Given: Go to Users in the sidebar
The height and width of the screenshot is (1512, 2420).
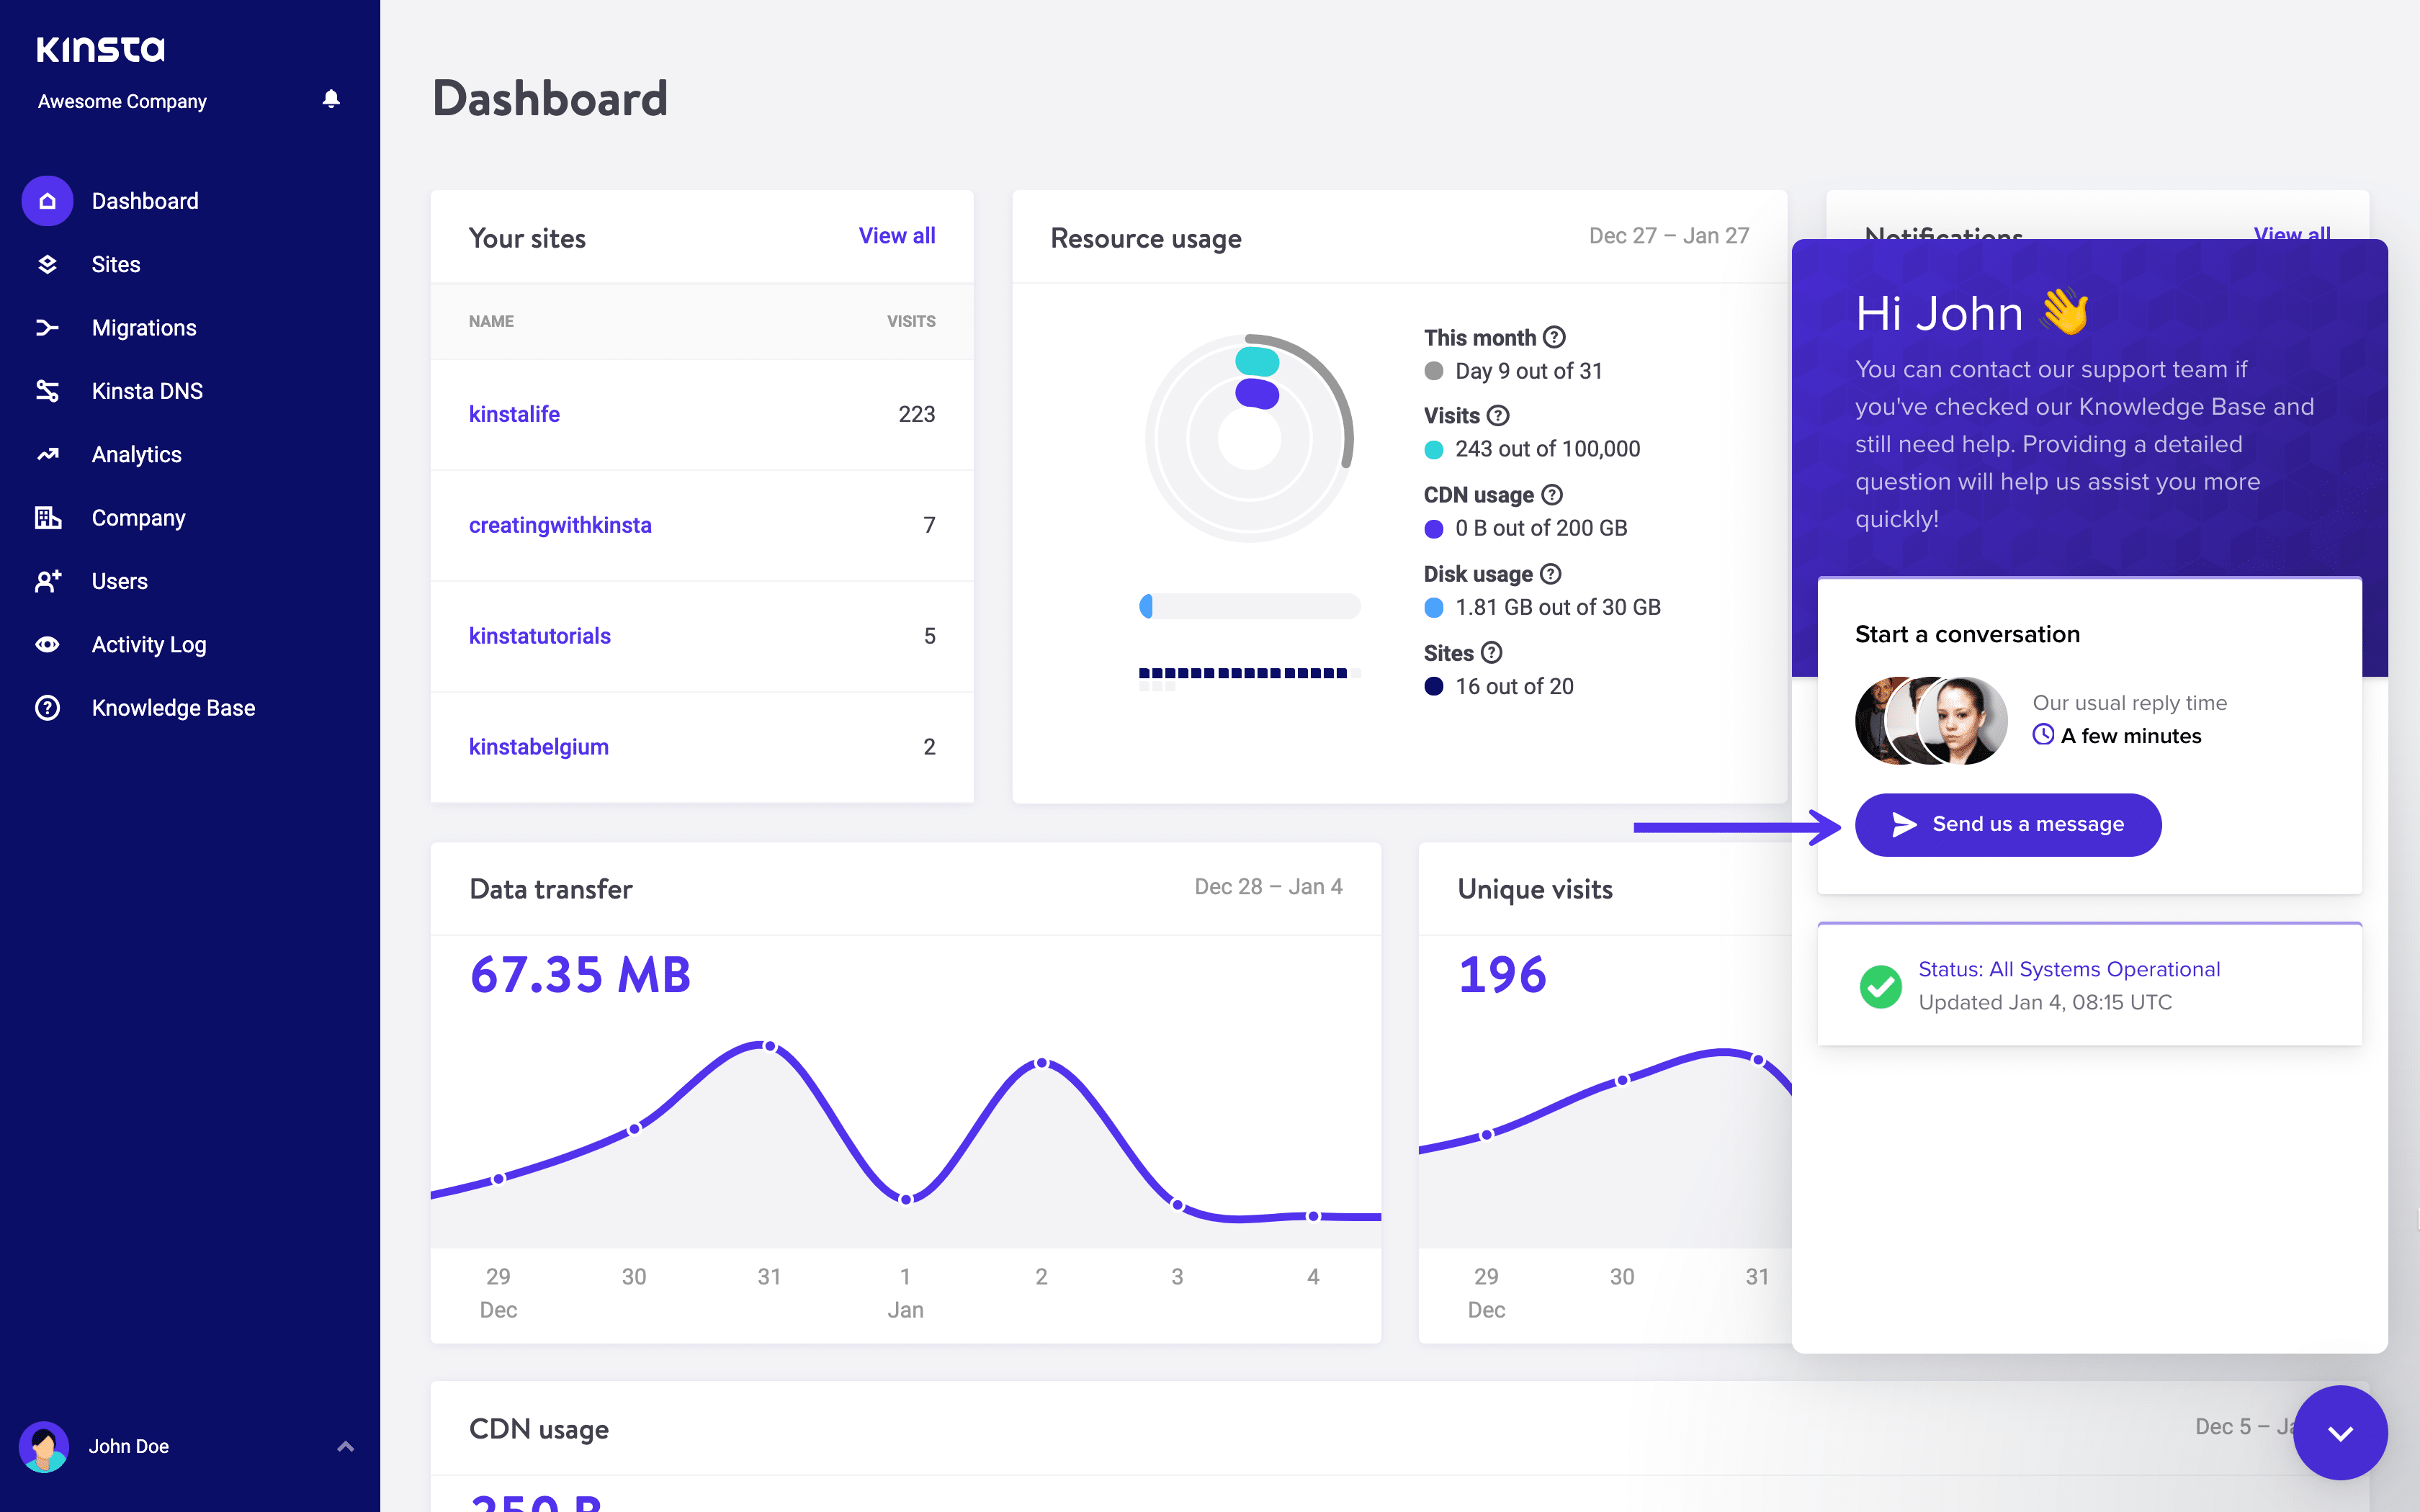Looking at the screenshot, I should click(x=120, y=581).
